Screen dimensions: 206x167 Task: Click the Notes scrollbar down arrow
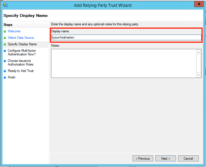(x=198, y=75)
